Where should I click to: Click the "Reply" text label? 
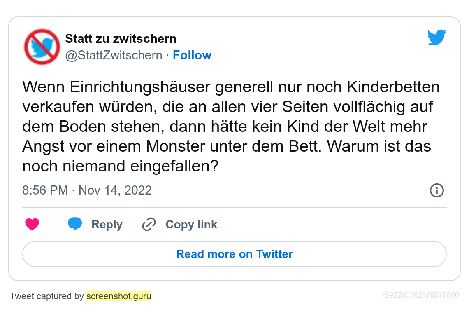(x=107, y=225)
